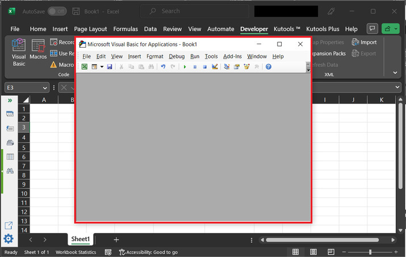Toggle Design Mode icon in VBA toolbar
The height and width of the screenshot is (257, 406).
point(215,67)
